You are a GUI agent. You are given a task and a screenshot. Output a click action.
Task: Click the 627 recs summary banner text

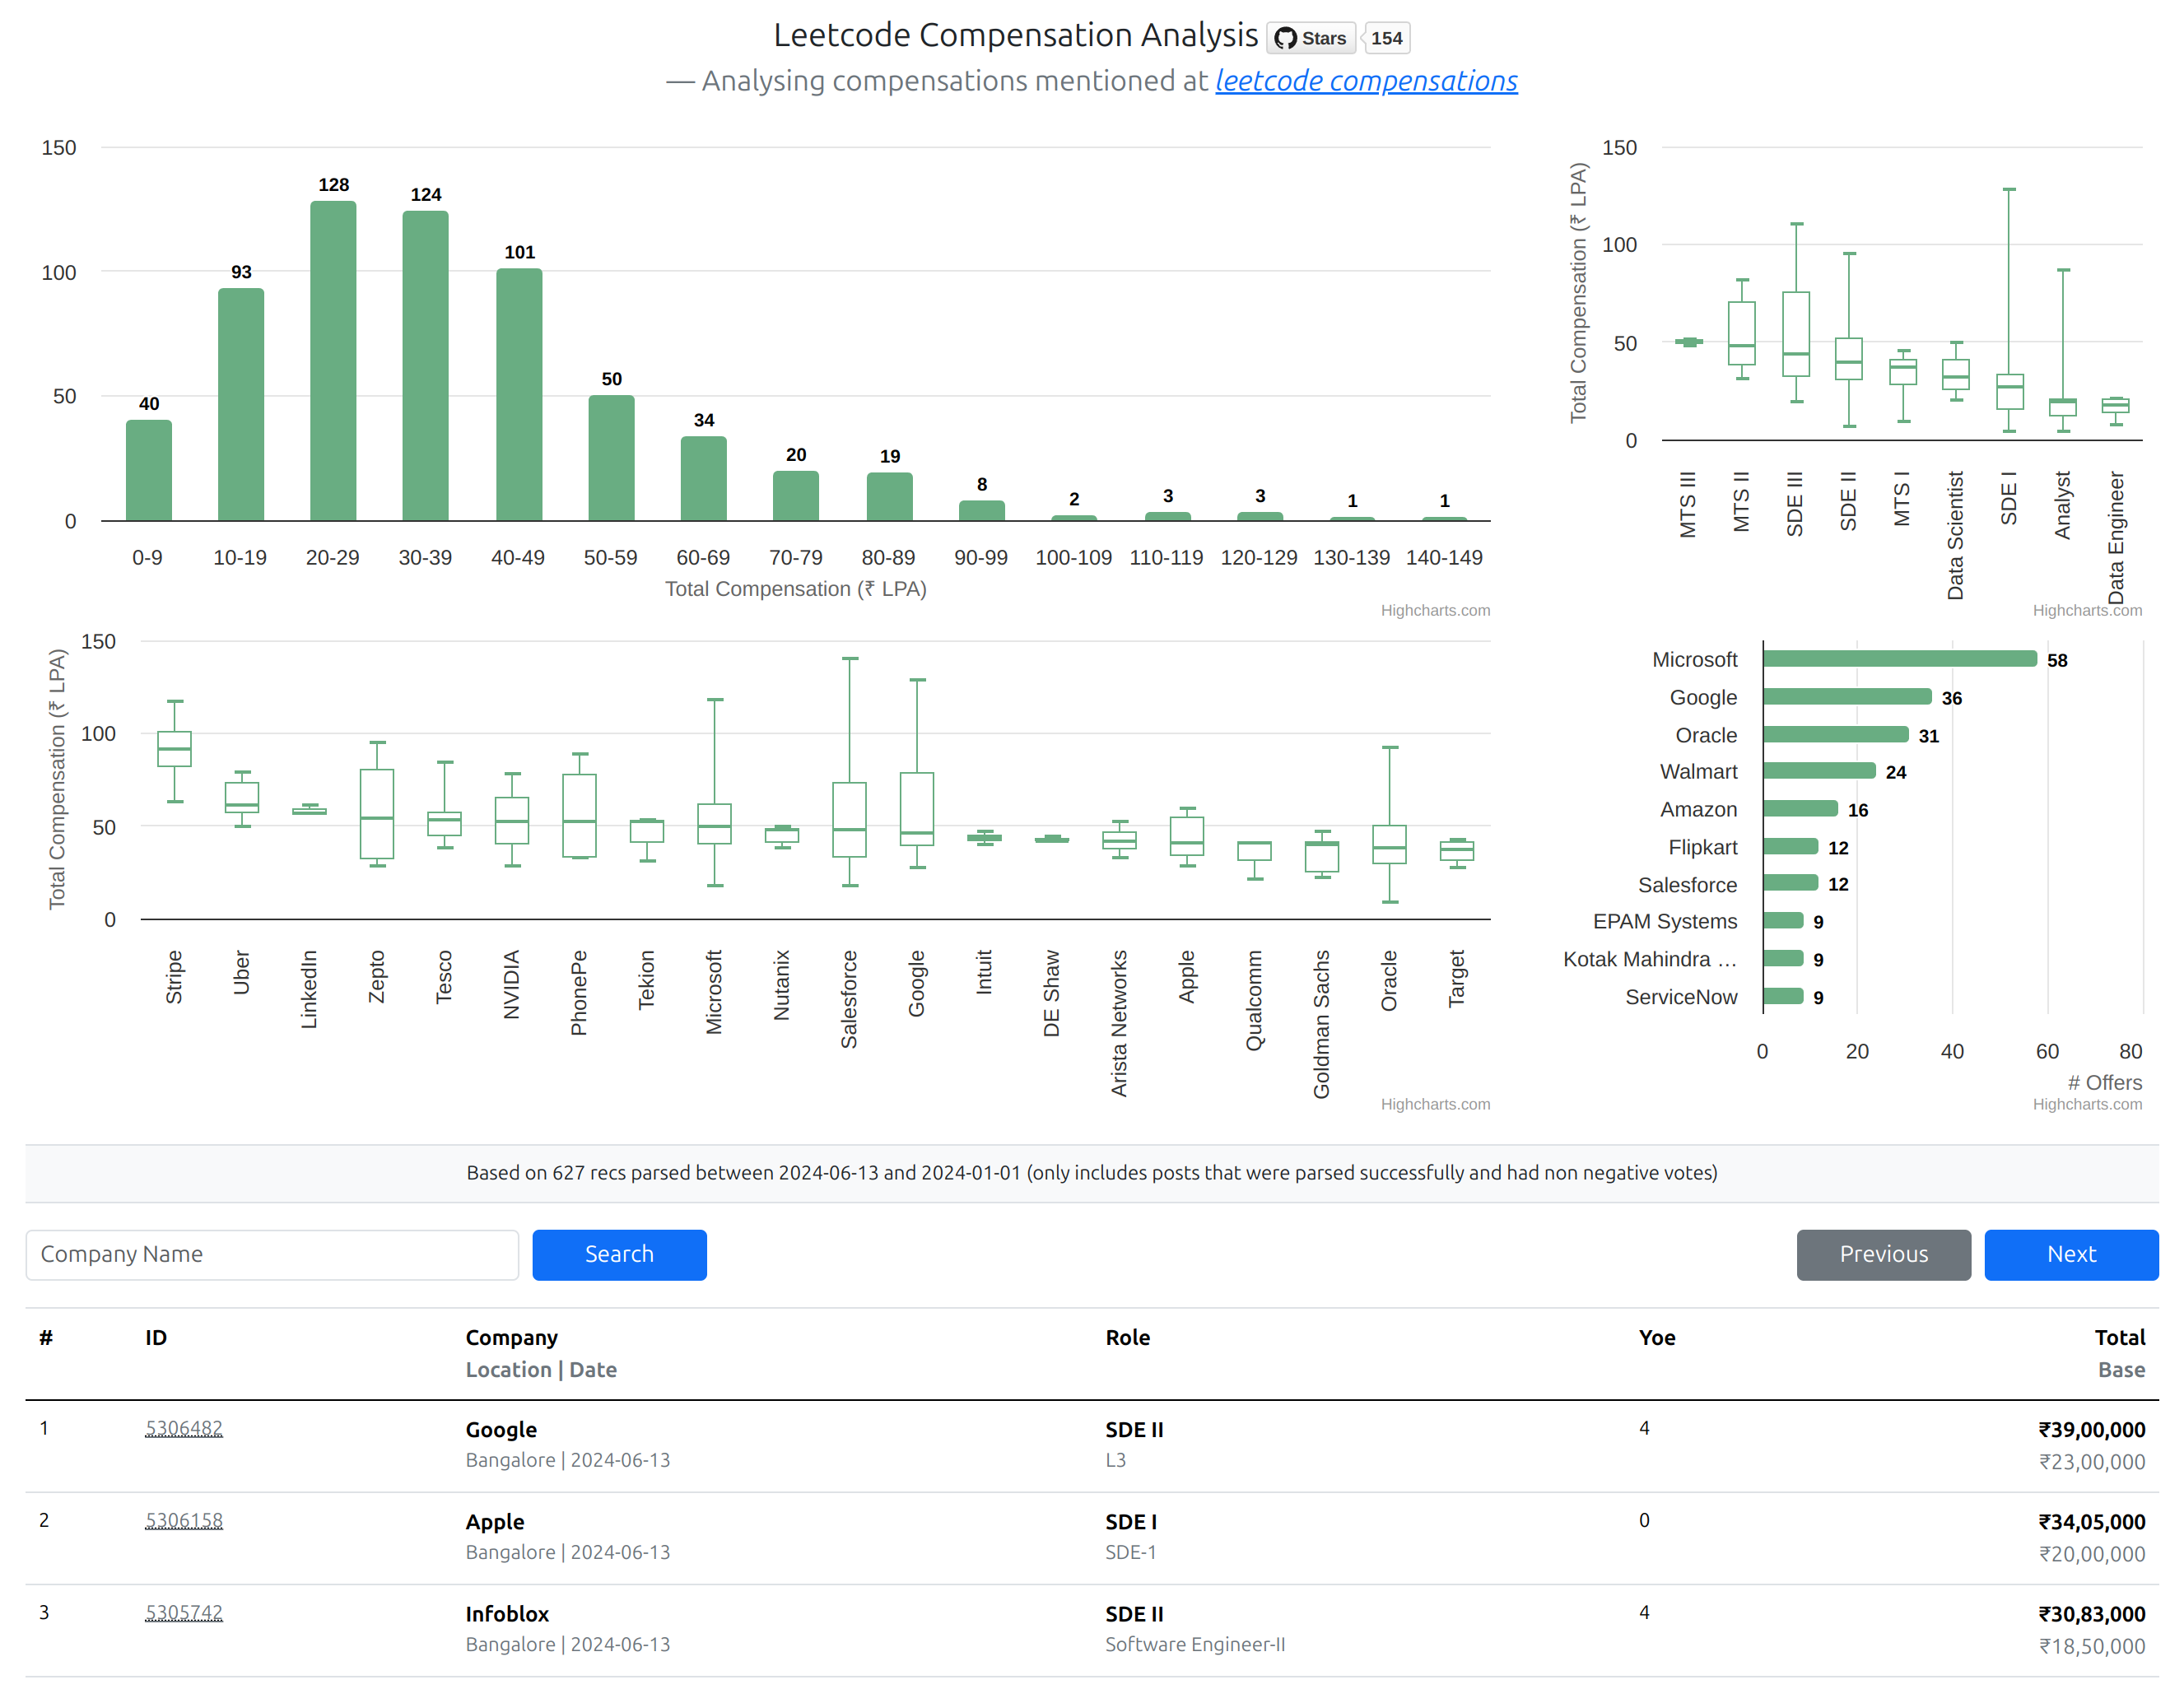click(1092, 1172)
